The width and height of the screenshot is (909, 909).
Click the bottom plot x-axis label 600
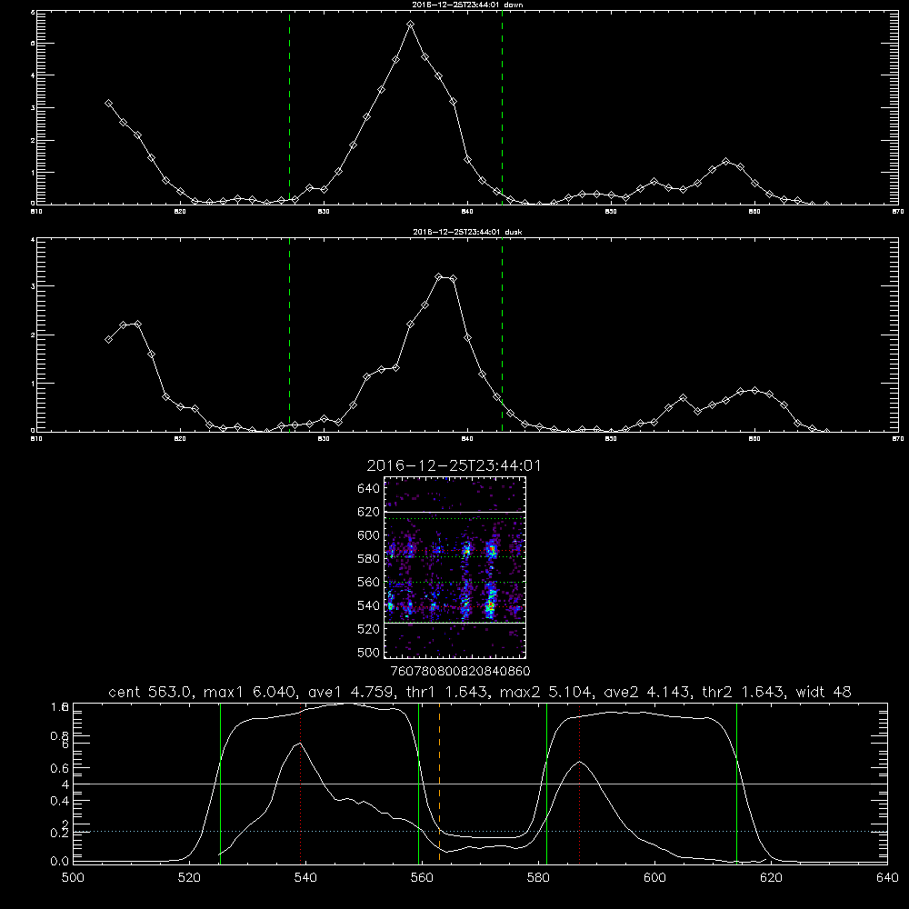point(654,878)
